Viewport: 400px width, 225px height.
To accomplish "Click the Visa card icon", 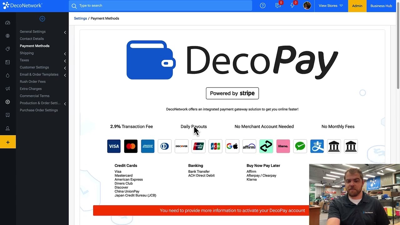I will click(114, 146).
